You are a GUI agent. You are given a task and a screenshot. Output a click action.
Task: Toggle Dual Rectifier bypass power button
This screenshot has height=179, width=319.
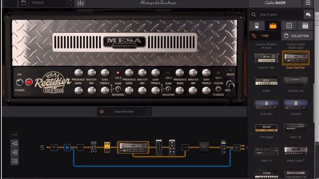(102, 111)
